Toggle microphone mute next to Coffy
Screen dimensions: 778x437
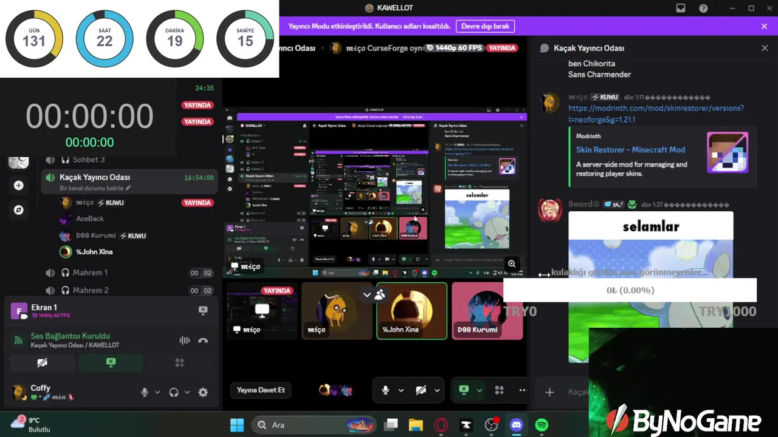pyautogui.click(x=145, y=393)
